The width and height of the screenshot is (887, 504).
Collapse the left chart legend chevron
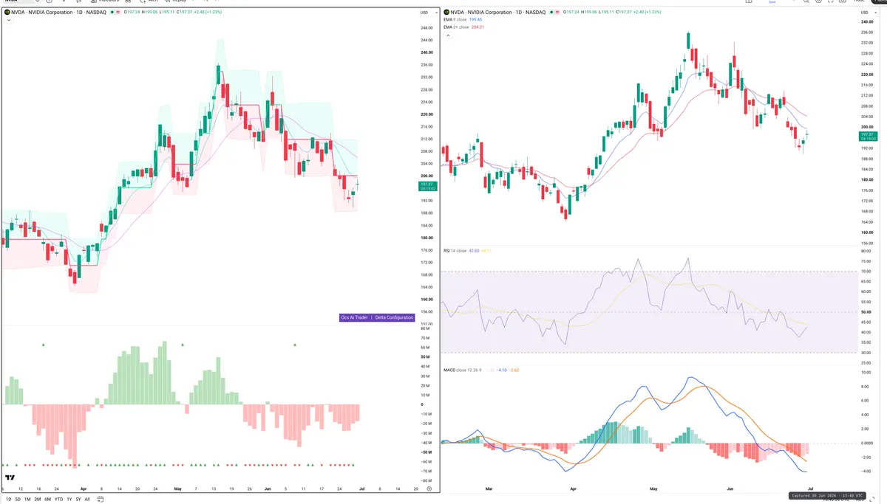coord(7,21)
